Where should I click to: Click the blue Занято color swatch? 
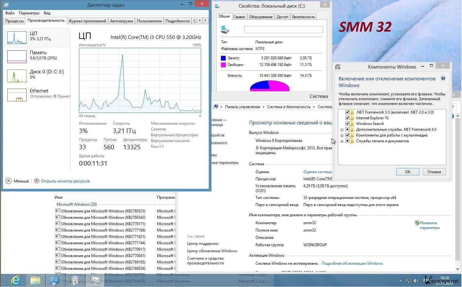point(223,58)
